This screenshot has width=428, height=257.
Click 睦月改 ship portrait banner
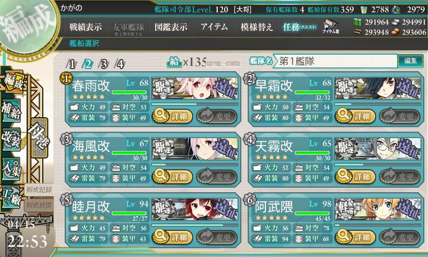[x=195, y=209]
